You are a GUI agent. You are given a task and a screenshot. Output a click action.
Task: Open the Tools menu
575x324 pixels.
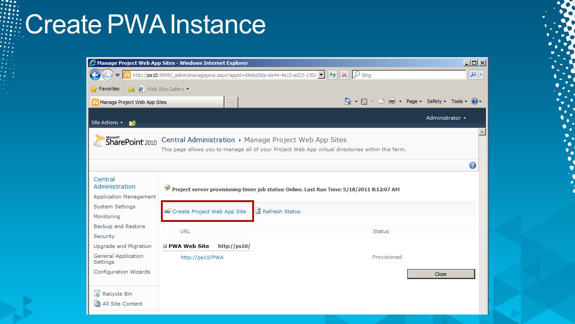(459, 101)
